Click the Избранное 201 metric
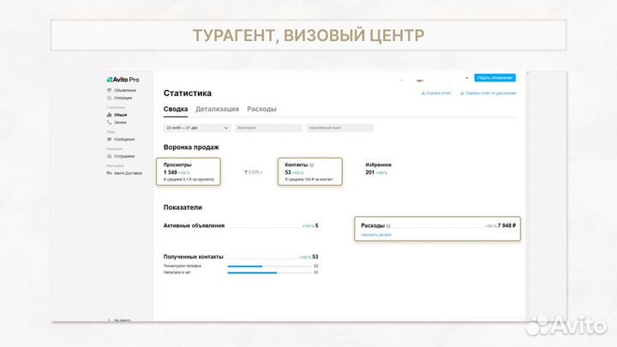Screen dimensions: 617x347 (378, 169)
